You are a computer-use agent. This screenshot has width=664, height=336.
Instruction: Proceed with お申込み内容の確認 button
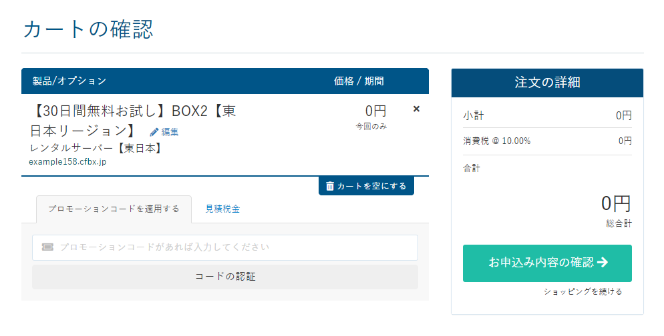pyautogui.click(x=547, y=263)
